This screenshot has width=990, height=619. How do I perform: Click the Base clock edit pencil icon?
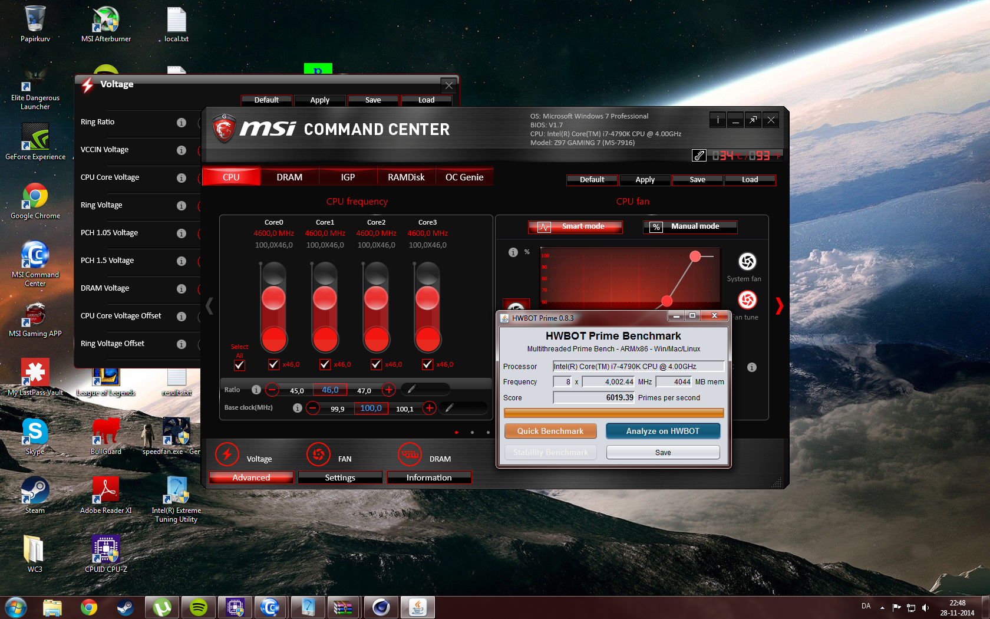pos(450,408)
